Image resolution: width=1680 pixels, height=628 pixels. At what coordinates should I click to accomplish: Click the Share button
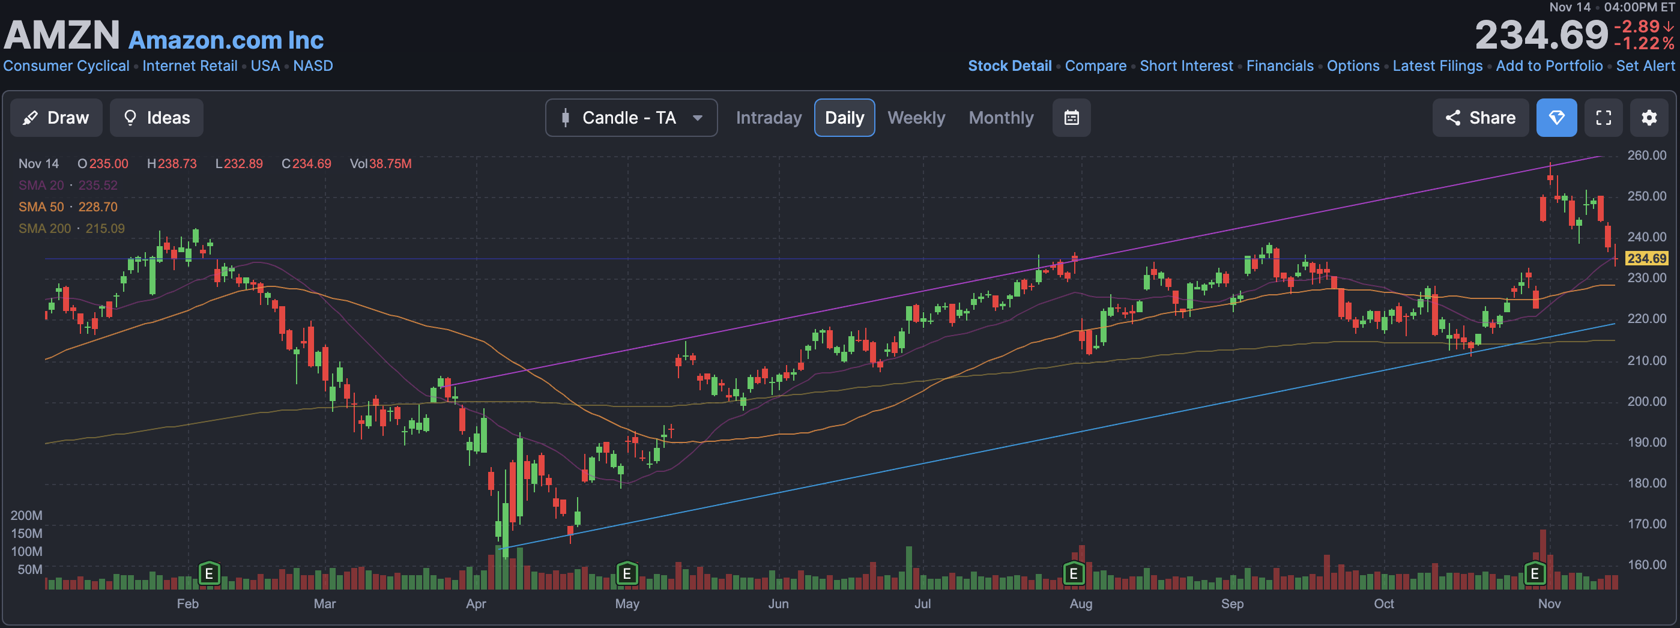click(1481, 118)
